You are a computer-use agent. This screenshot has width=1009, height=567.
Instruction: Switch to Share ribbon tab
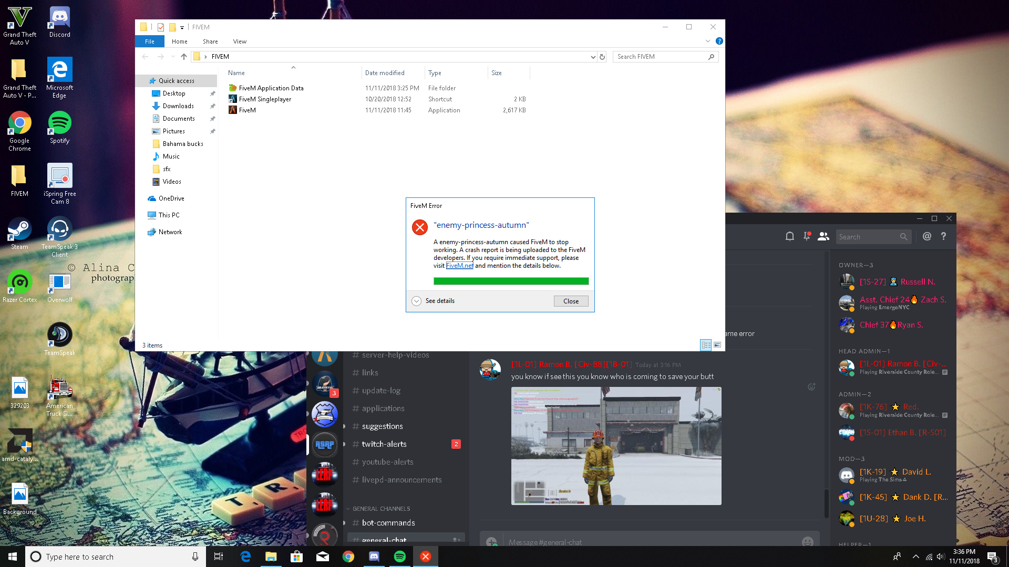pos(210,41)
